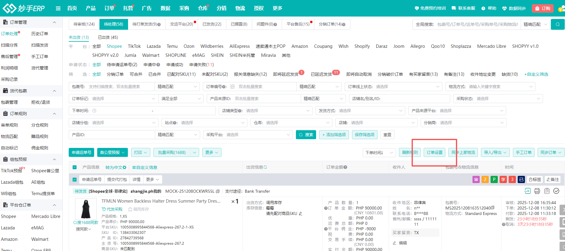This screenshot has height=251, width=565.
Task: Click the red 享 badge
Action: point(503,179)
